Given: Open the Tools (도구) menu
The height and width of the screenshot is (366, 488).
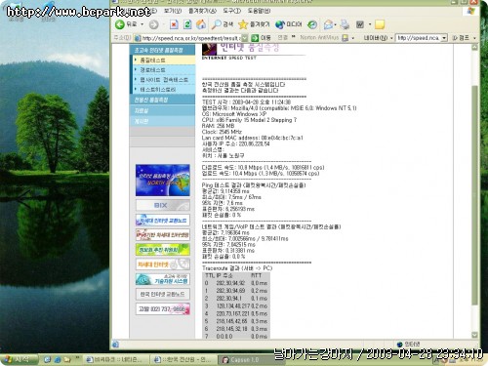Looking at the screenshot, I should pyautogui.click(x=231, y=11).
